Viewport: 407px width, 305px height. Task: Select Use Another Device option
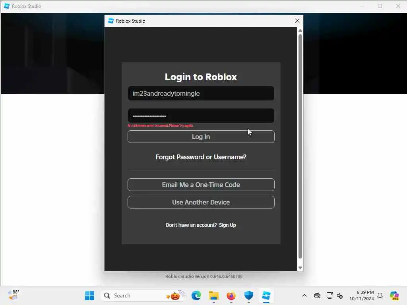pos(201,202)
